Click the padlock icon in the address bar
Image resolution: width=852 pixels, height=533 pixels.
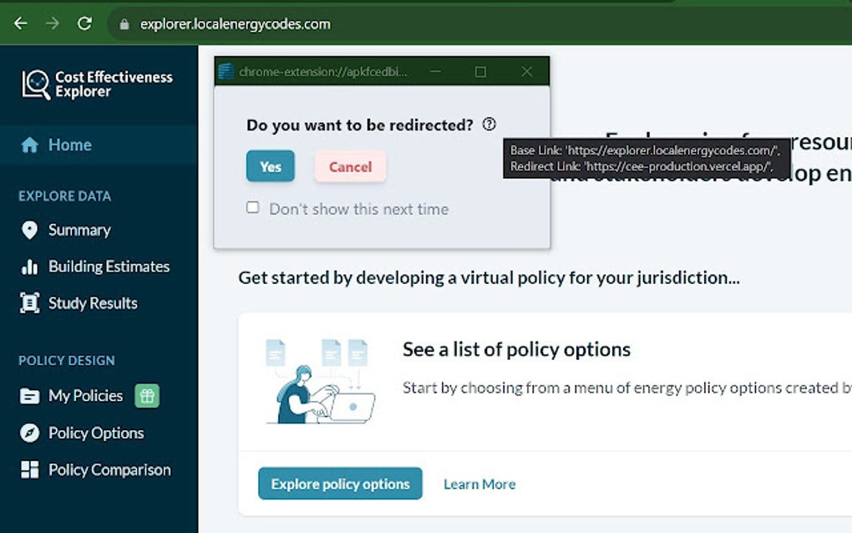pos(123,23)
